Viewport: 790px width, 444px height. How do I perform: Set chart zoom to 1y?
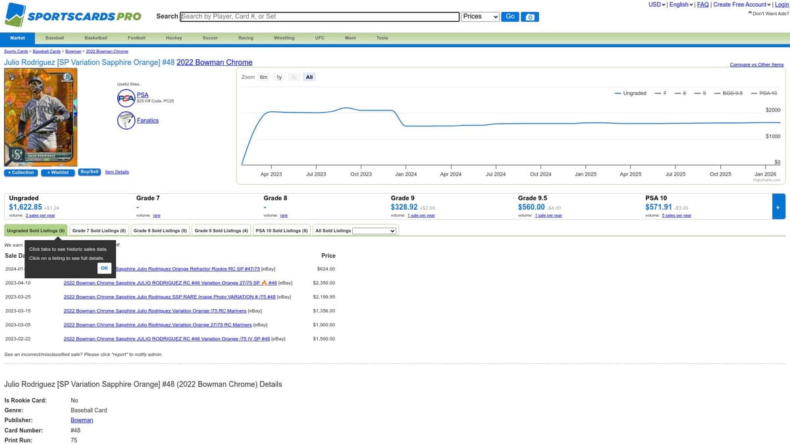coord(279,77)
